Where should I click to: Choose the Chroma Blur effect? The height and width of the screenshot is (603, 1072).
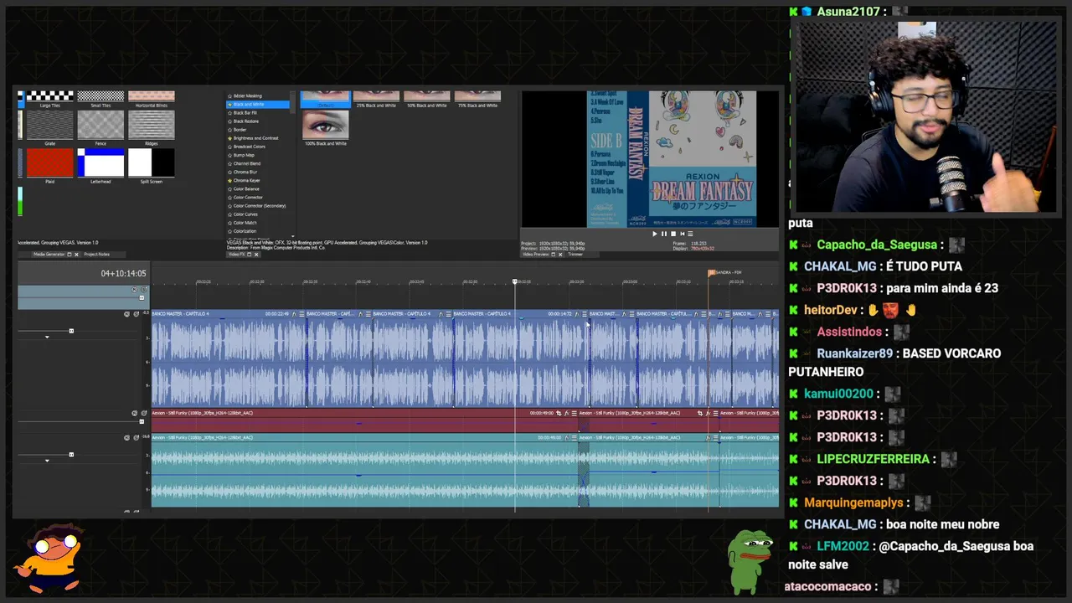click(x=245, y=172)
